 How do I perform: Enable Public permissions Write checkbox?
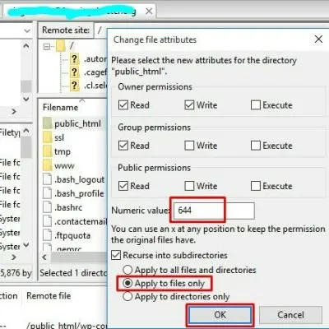click(x=189, y=186)
